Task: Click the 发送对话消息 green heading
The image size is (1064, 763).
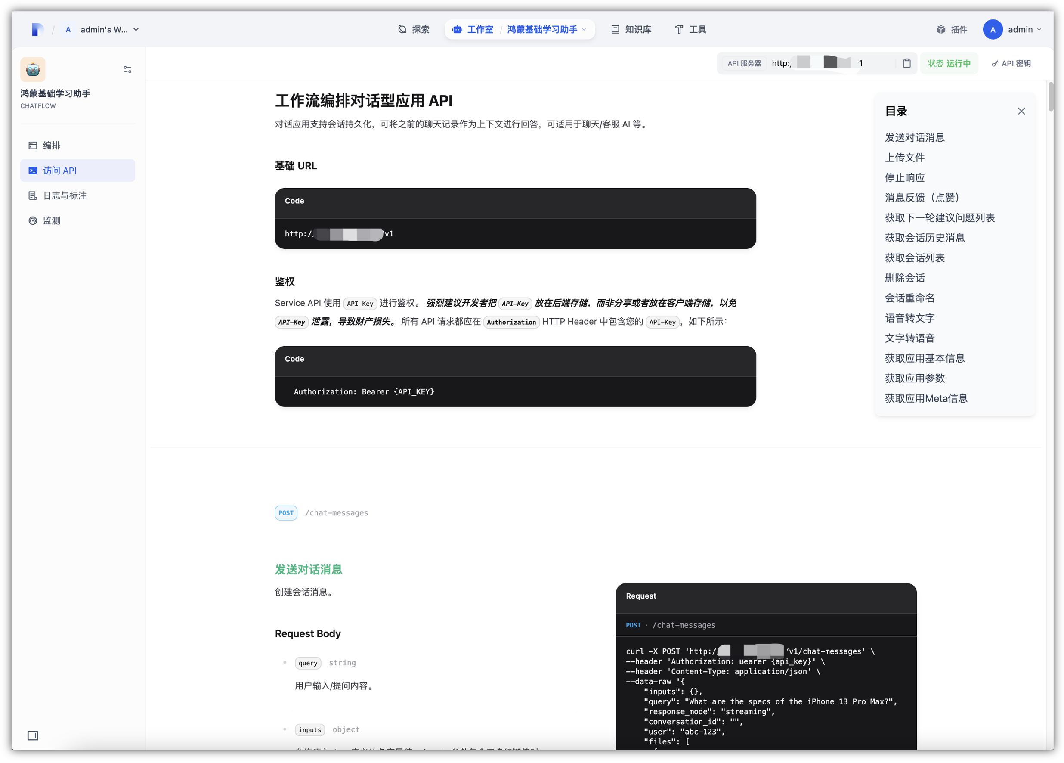Action: [308, 570]
